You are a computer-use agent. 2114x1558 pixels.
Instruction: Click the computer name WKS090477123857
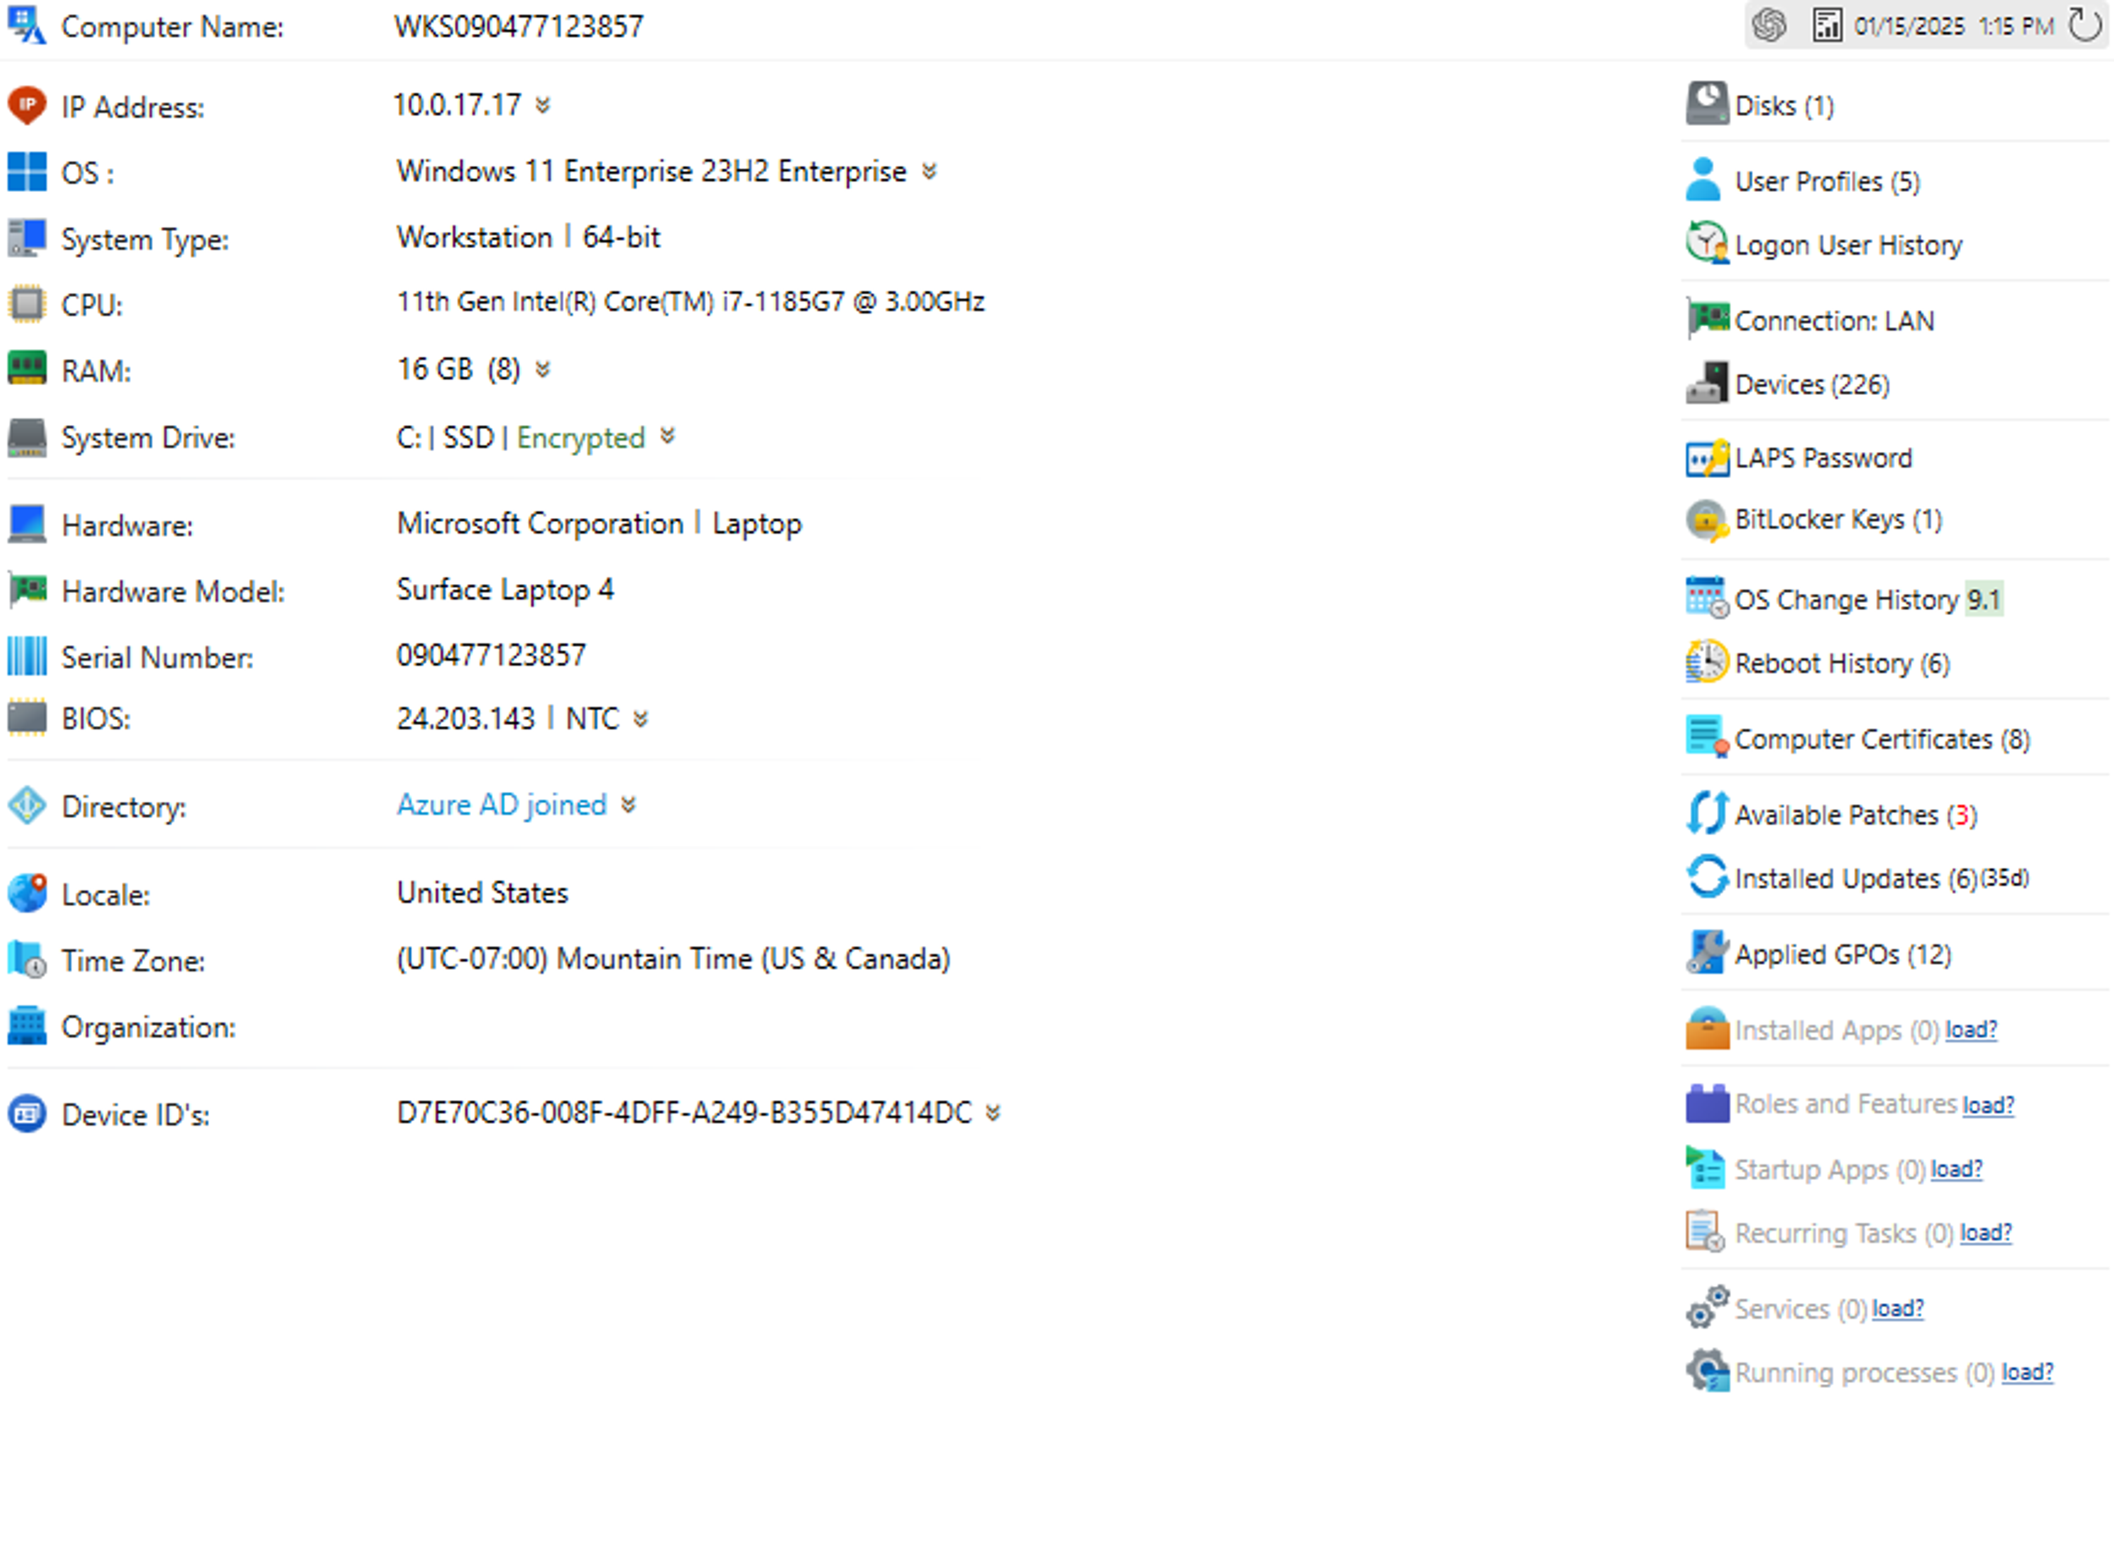(x=519, y=26)
